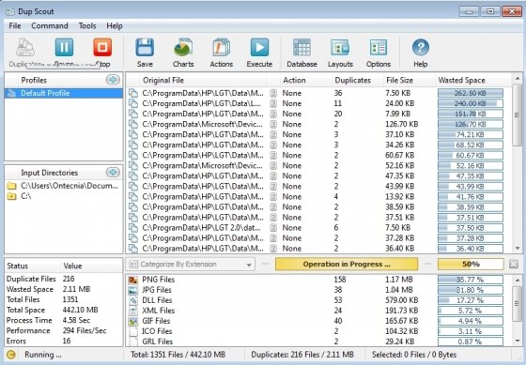Screen dimensions: 526x365
Task: Click the 50% progress indicator
Action: coord(471,264)
